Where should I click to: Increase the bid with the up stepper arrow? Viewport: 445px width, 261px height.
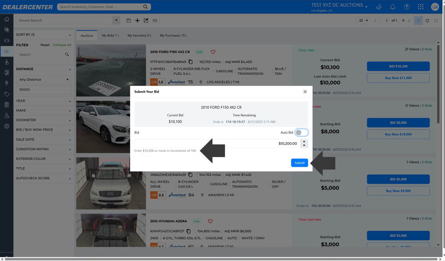pyautogui.click(x=304, y=142)
